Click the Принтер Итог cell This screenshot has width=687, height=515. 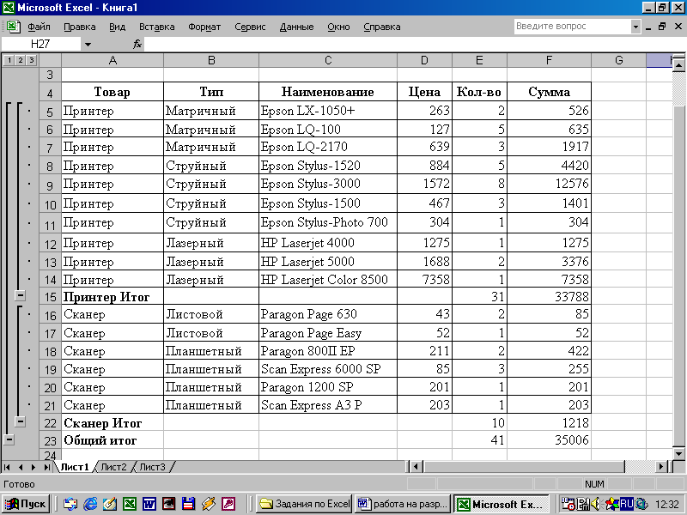click(x=112, y=296)
